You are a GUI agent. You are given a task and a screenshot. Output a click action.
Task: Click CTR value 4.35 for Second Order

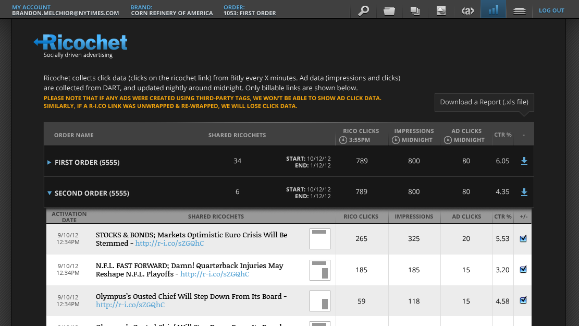tap(502, 191)
